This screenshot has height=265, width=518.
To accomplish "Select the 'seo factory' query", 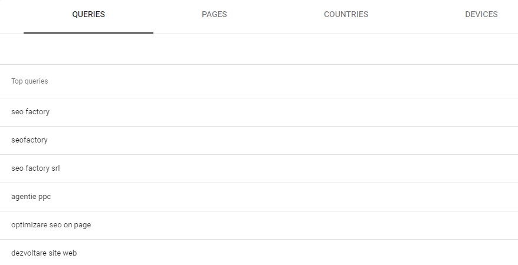I will click(x=31, y=112).
